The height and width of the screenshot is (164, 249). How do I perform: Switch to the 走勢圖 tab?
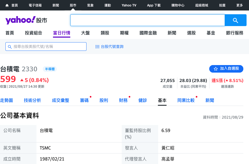(6, 100)
